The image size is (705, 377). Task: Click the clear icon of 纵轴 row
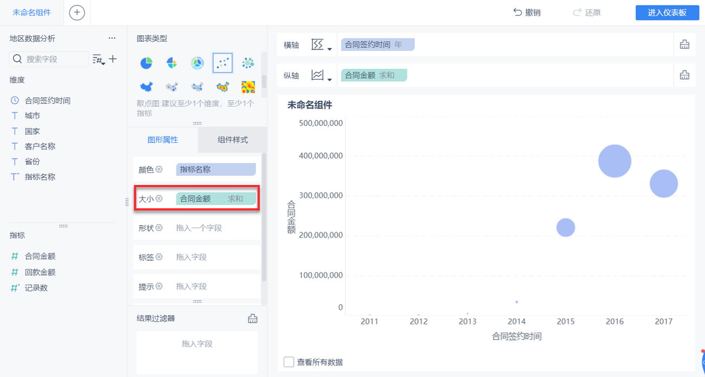pos(684,75)
